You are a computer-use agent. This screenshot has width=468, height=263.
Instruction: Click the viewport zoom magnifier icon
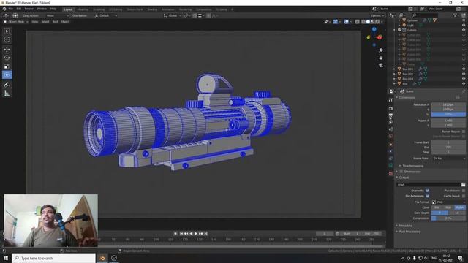[x=381, y=50]
